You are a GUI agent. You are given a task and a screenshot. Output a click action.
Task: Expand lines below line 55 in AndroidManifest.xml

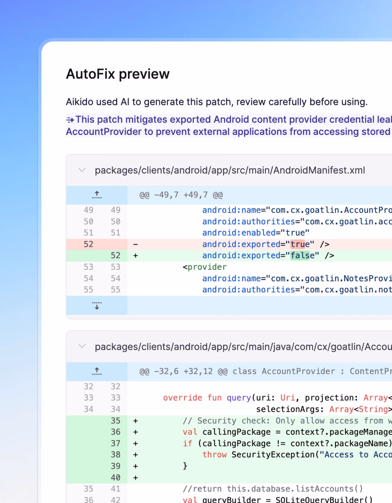pyautogui.click(x=97, y=305)
